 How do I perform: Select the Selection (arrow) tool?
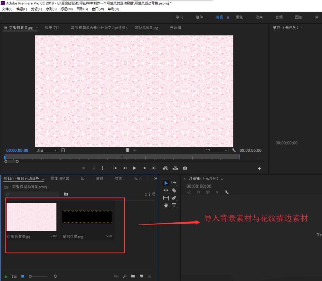166,183
